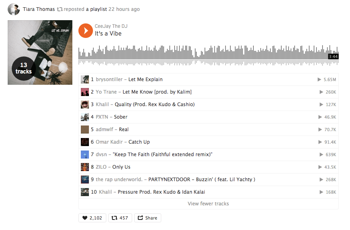350x230 pixels.
Task: Click the admwlf brown track artwork
Action: tap(85, 130)
